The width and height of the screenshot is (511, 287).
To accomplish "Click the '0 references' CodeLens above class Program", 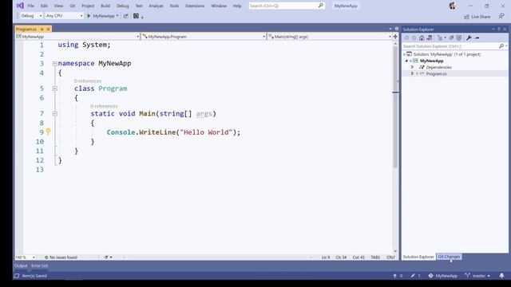I will (88, 81).
